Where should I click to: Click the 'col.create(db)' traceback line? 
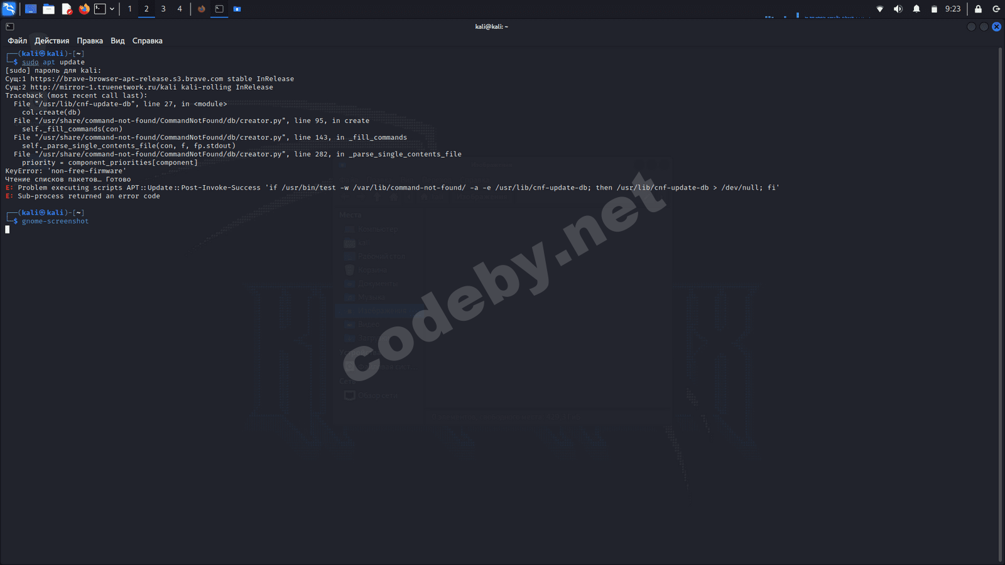[x=52, y=112]
